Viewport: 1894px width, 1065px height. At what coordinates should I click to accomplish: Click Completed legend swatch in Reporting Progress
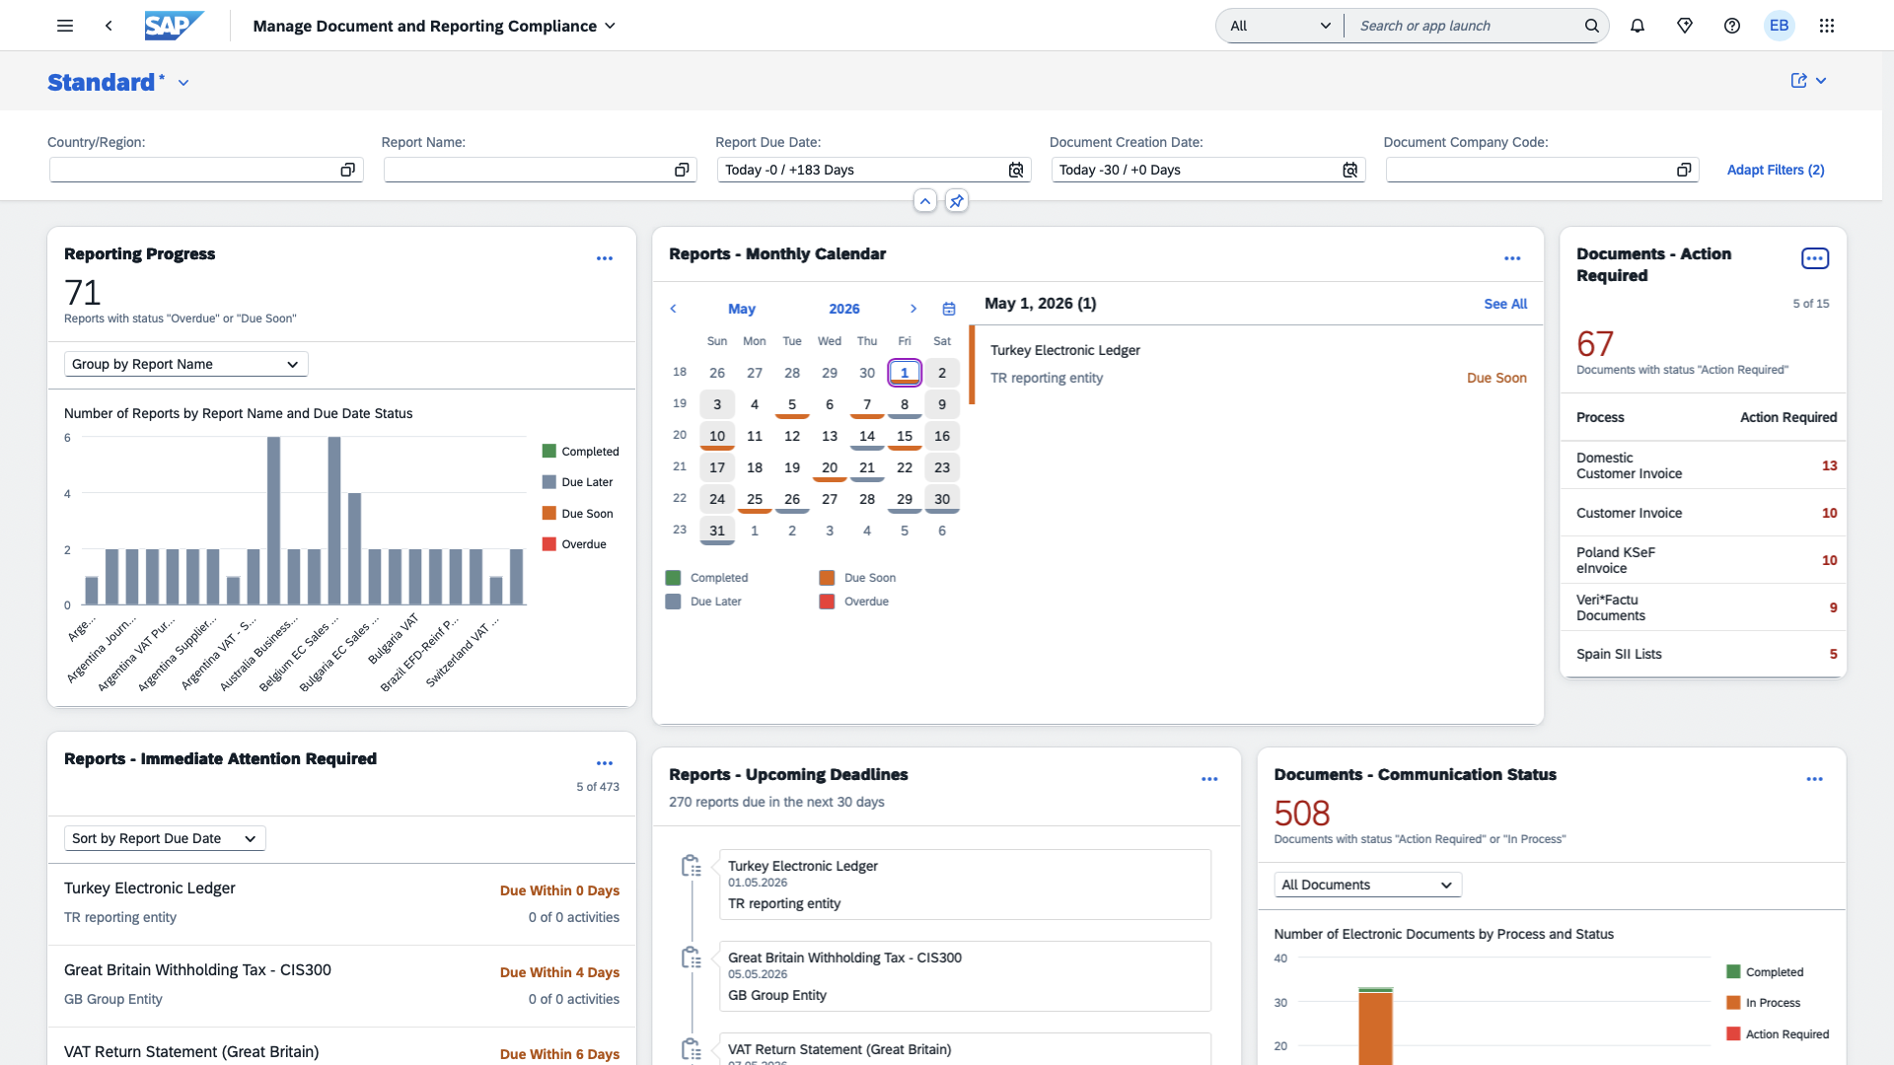[549, 451]
